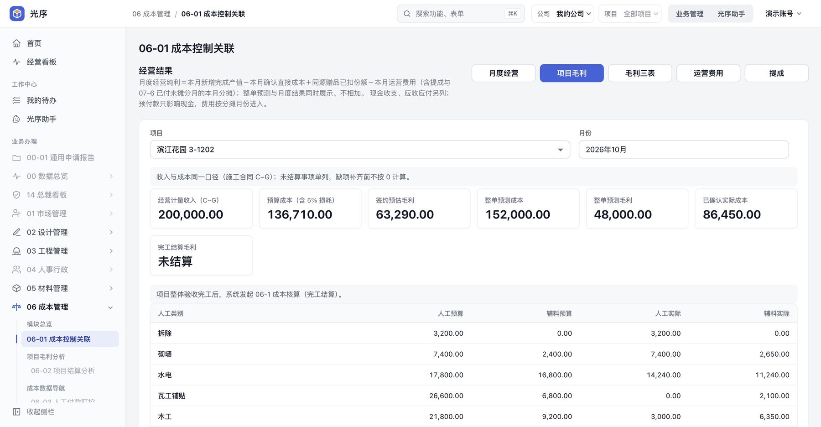
Task: Click 02 设计管理 pen icon
Action: [x=16, y=232]
